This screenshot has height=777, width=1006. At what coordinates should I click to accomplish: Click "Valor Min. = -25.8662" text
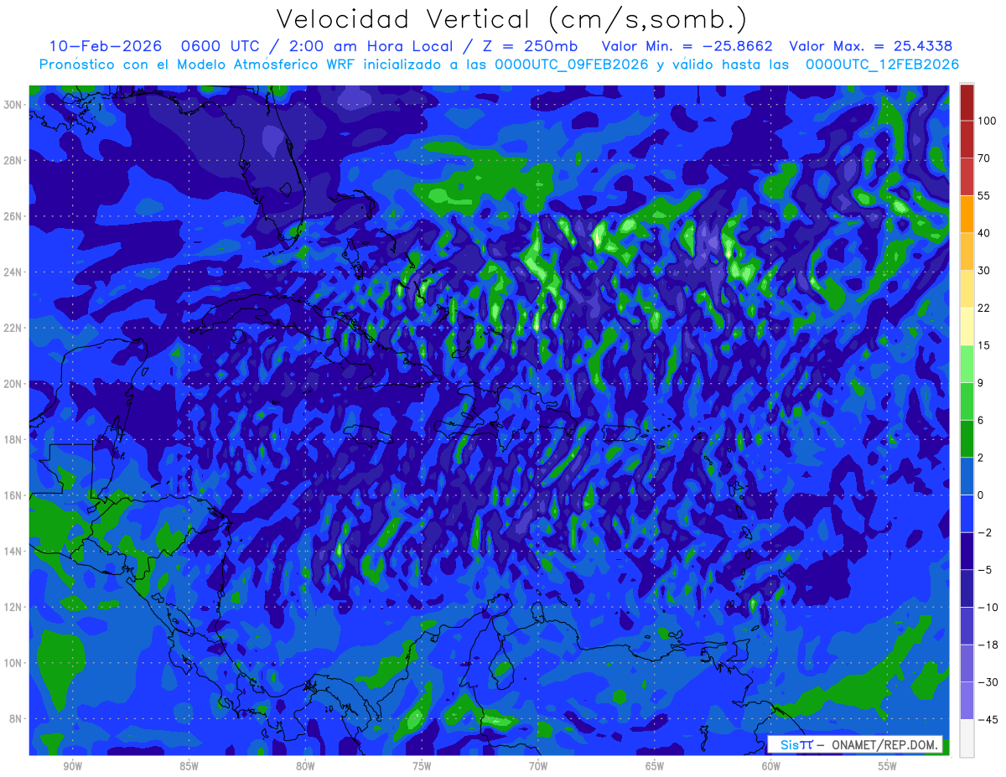687,46
